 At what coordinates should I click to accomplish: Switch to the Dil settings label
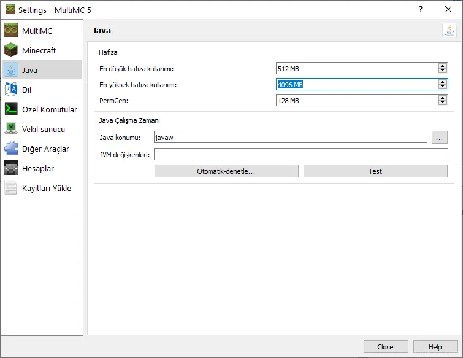tap(26, 90)
